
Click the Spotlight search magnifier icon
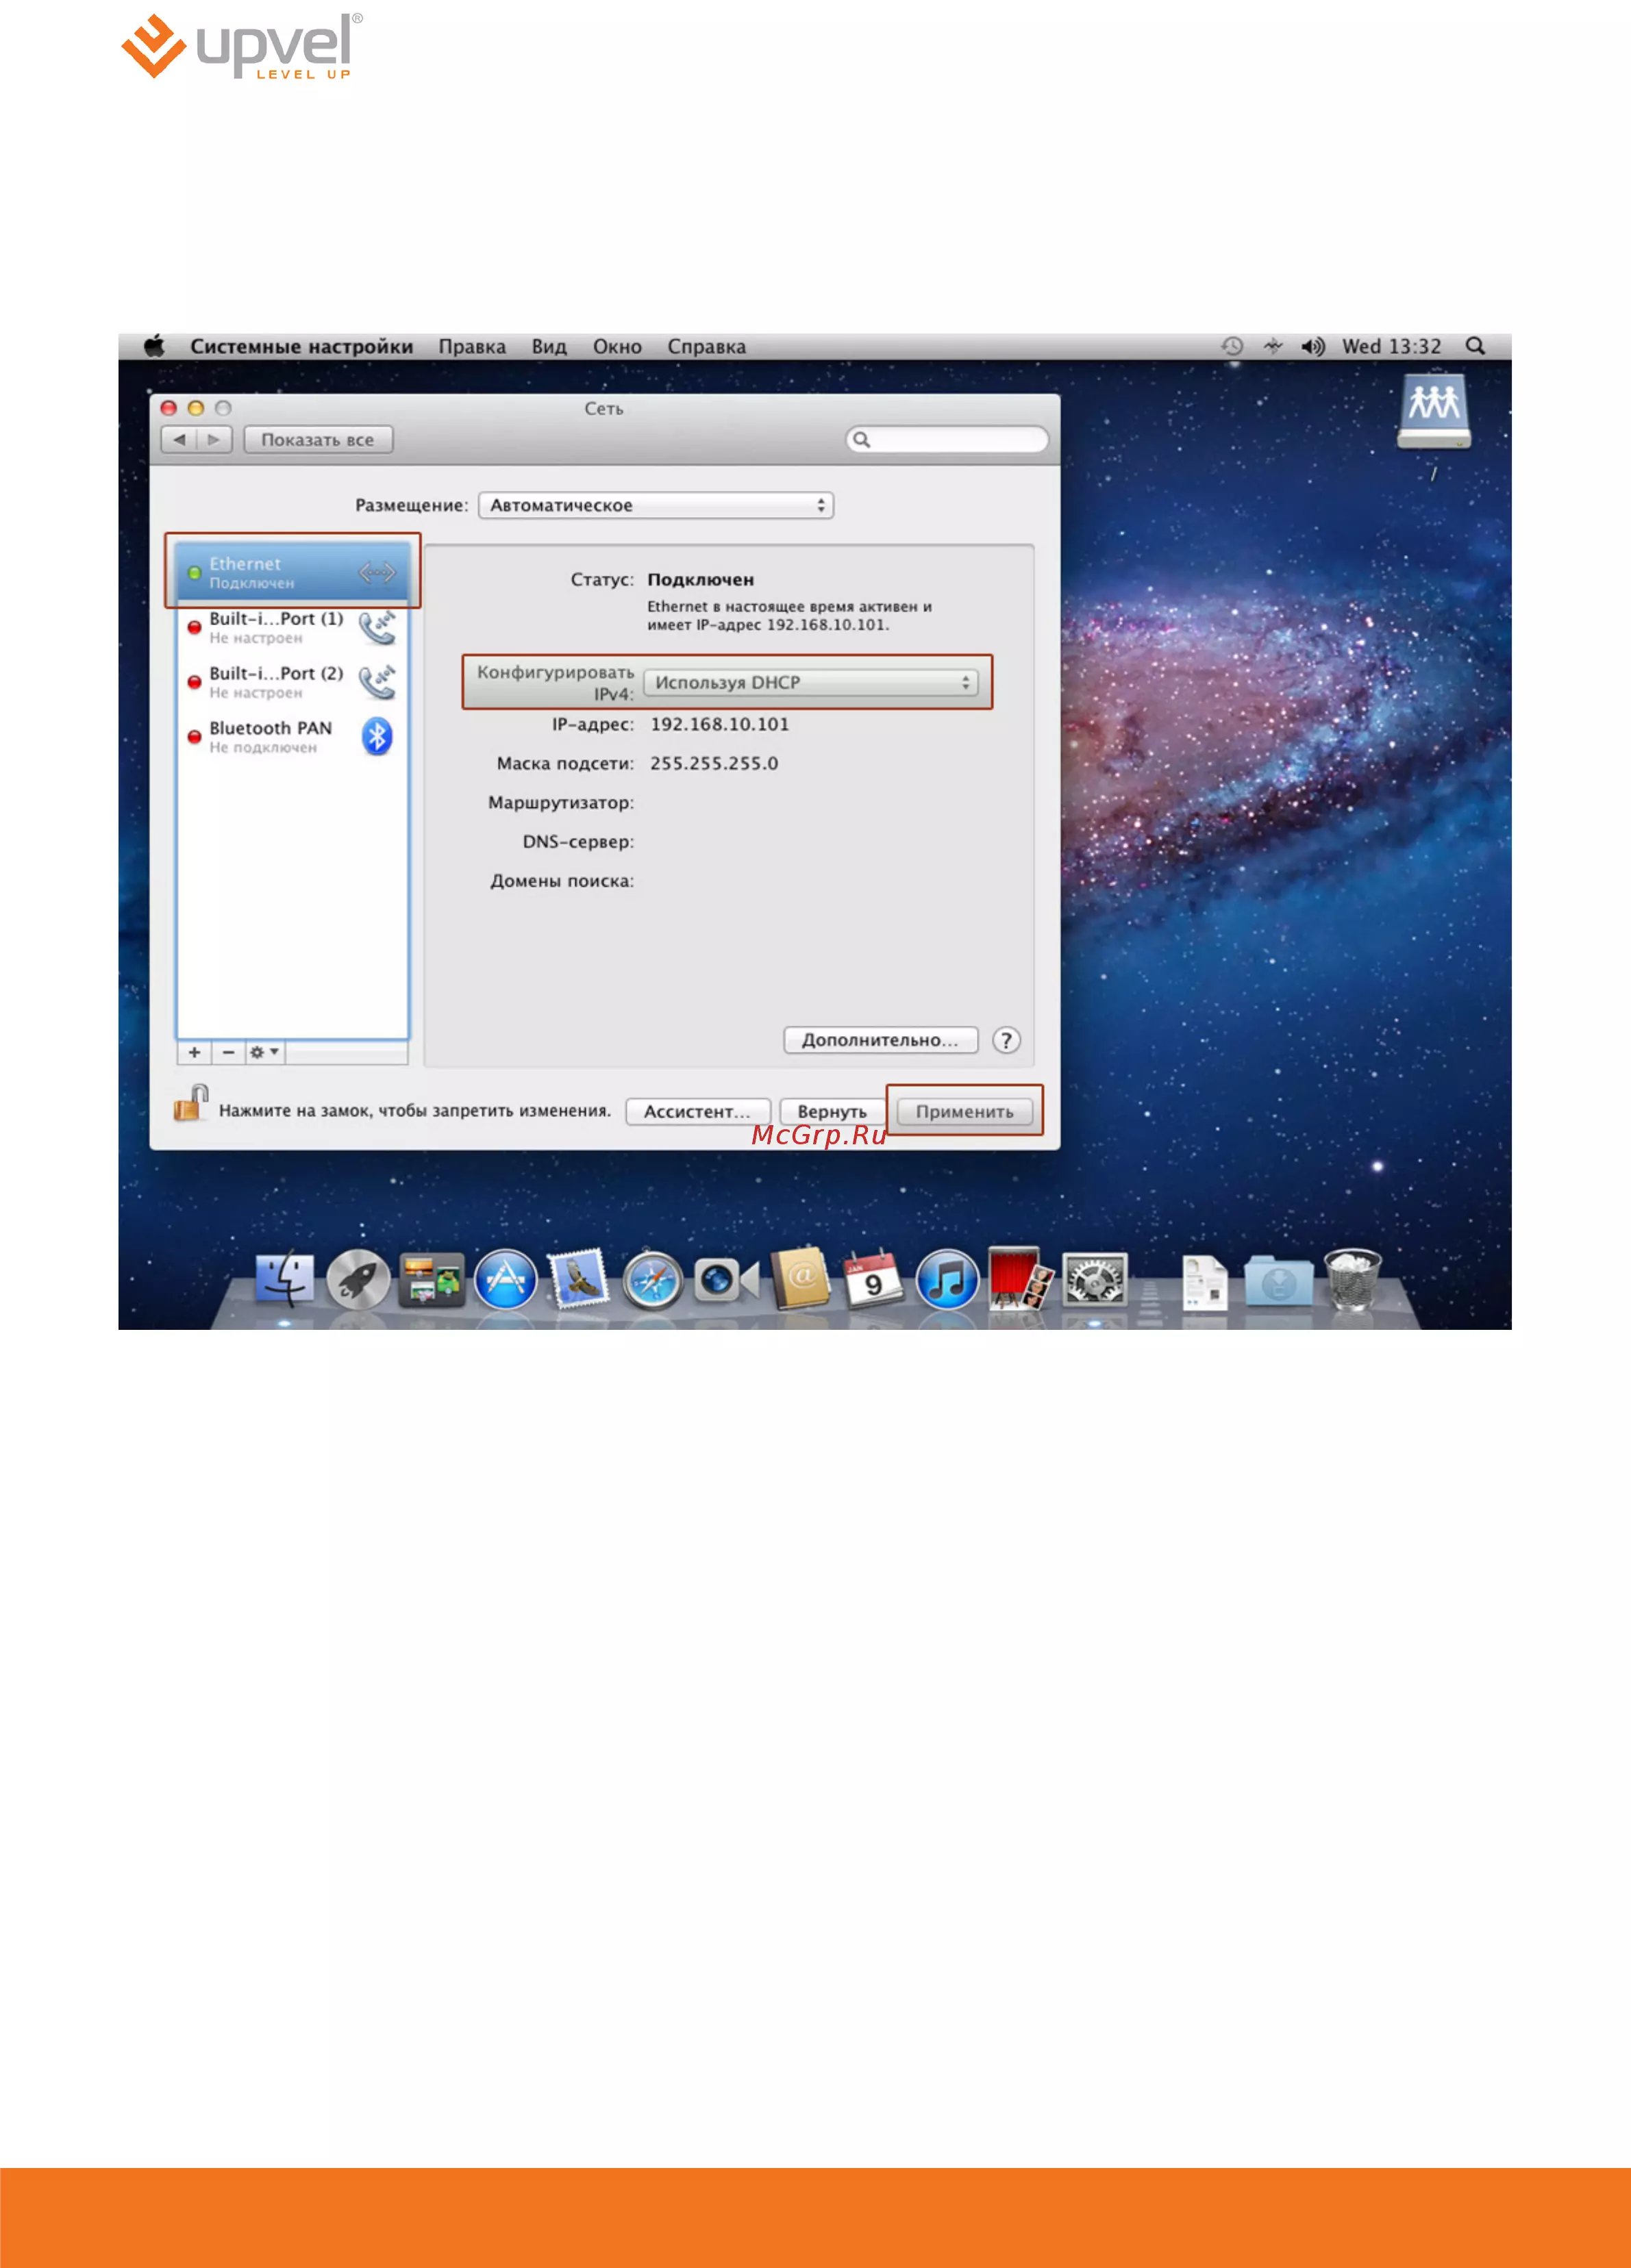[1474, 346]
